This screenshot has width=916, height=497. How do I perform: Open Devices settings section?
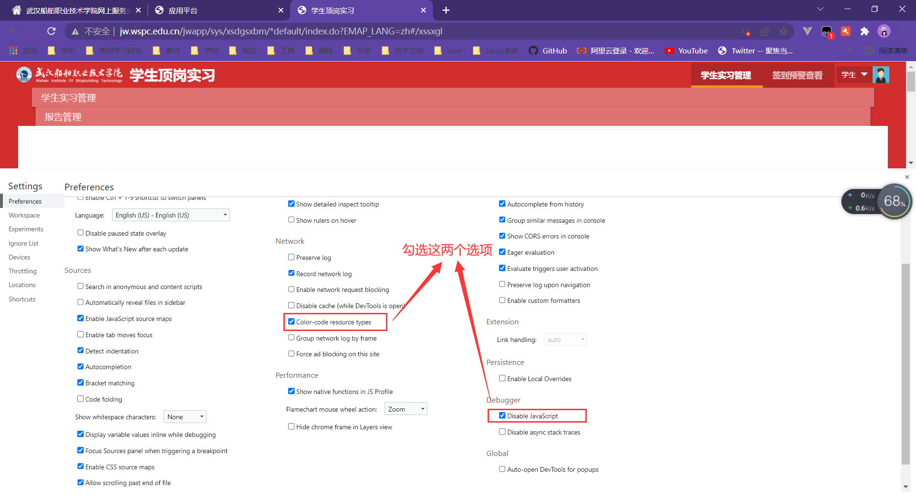[20, 257]
